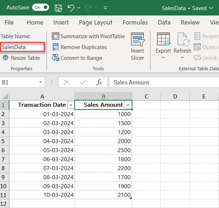Screen dimensions: 219x208
Task: Click the Resize Table label
Action: point(25,58)
